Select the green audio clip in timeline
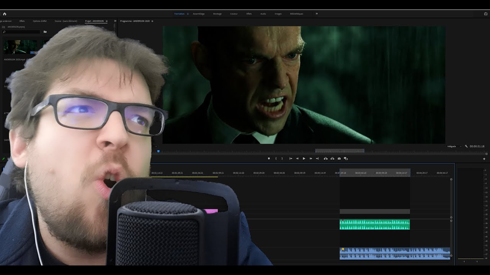Image resolution: width=490 pixels, height=275 pixels. [x=375, y=225]
